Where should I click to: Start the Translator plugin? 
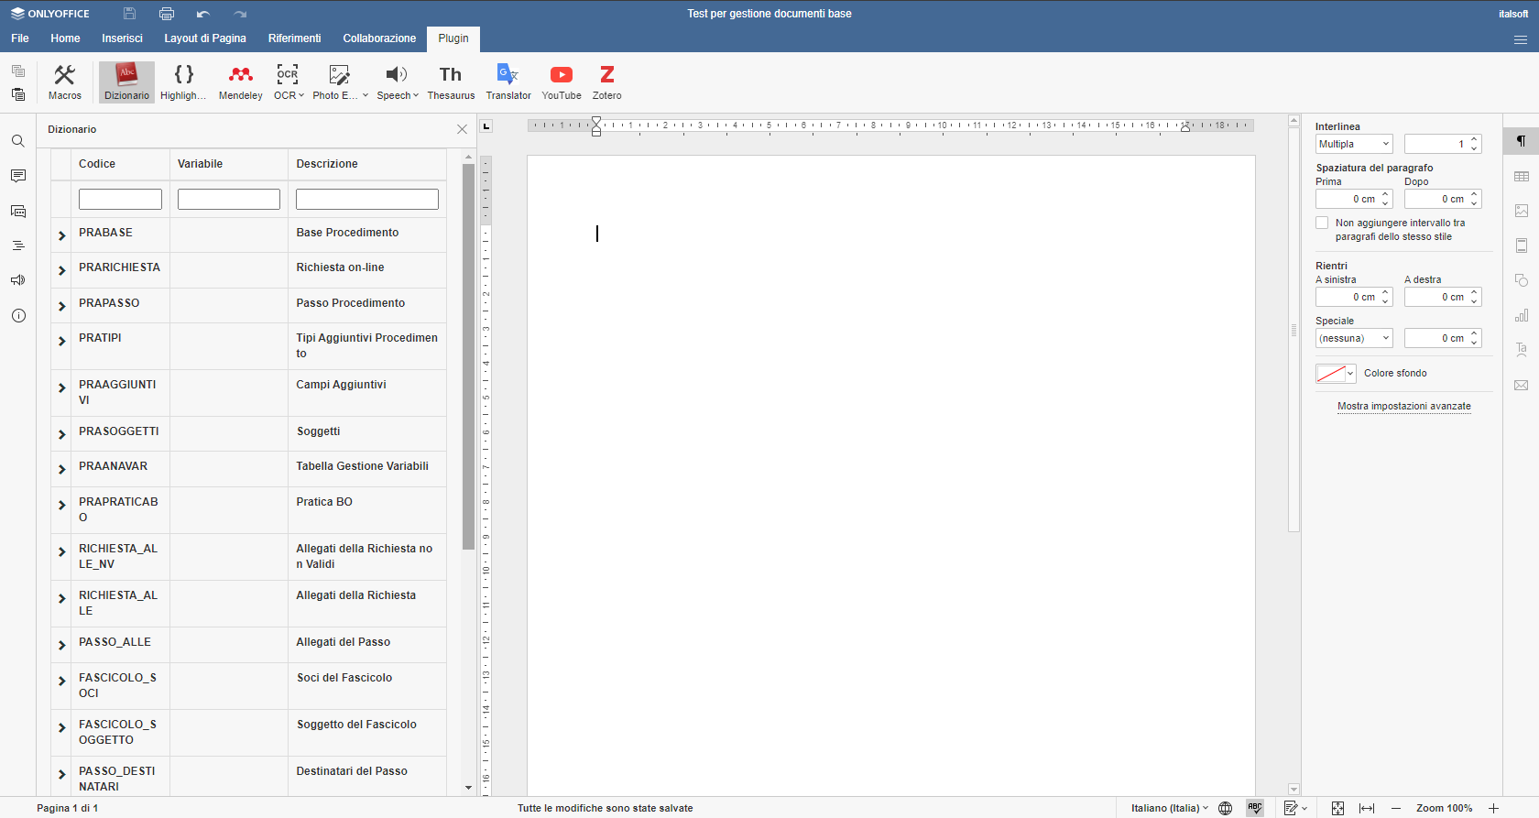click(x=508, y=82)
